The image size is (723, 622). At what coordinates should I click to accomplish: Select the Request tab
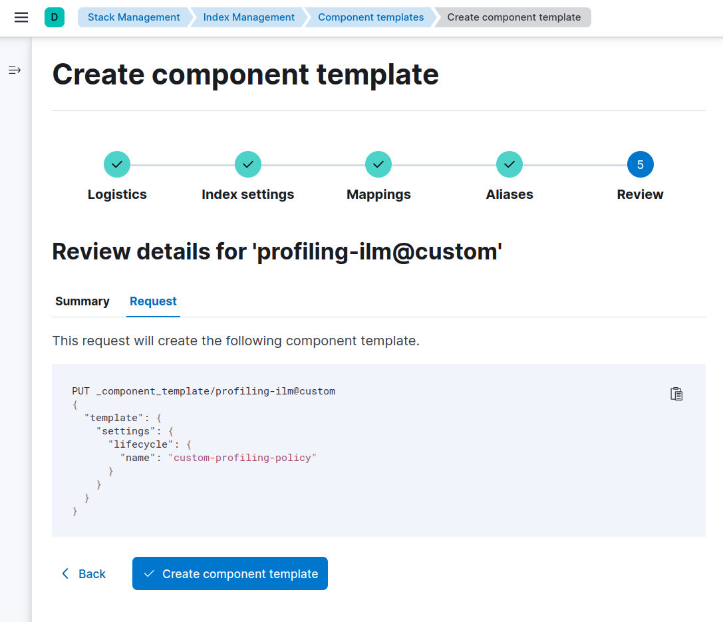(x=153, y=301)
